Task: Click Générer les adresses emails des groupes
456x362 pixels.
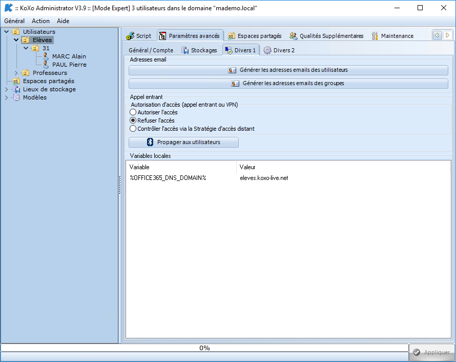Action: (288, 83)
